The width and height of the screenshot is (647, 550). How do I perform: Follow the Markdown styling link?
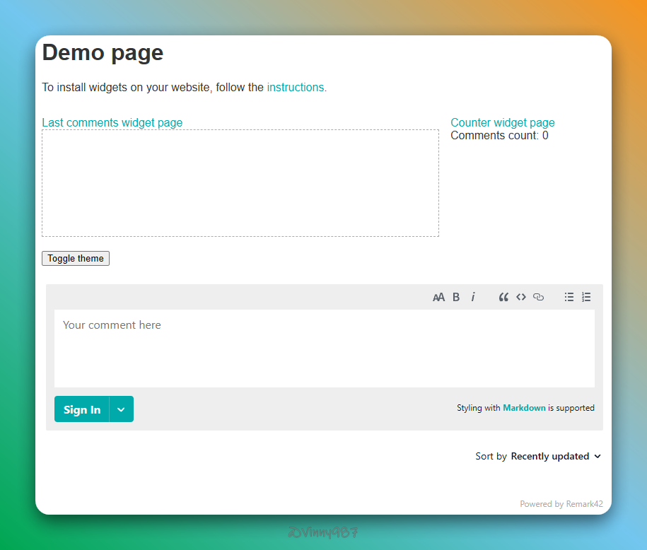click(524, 408)
